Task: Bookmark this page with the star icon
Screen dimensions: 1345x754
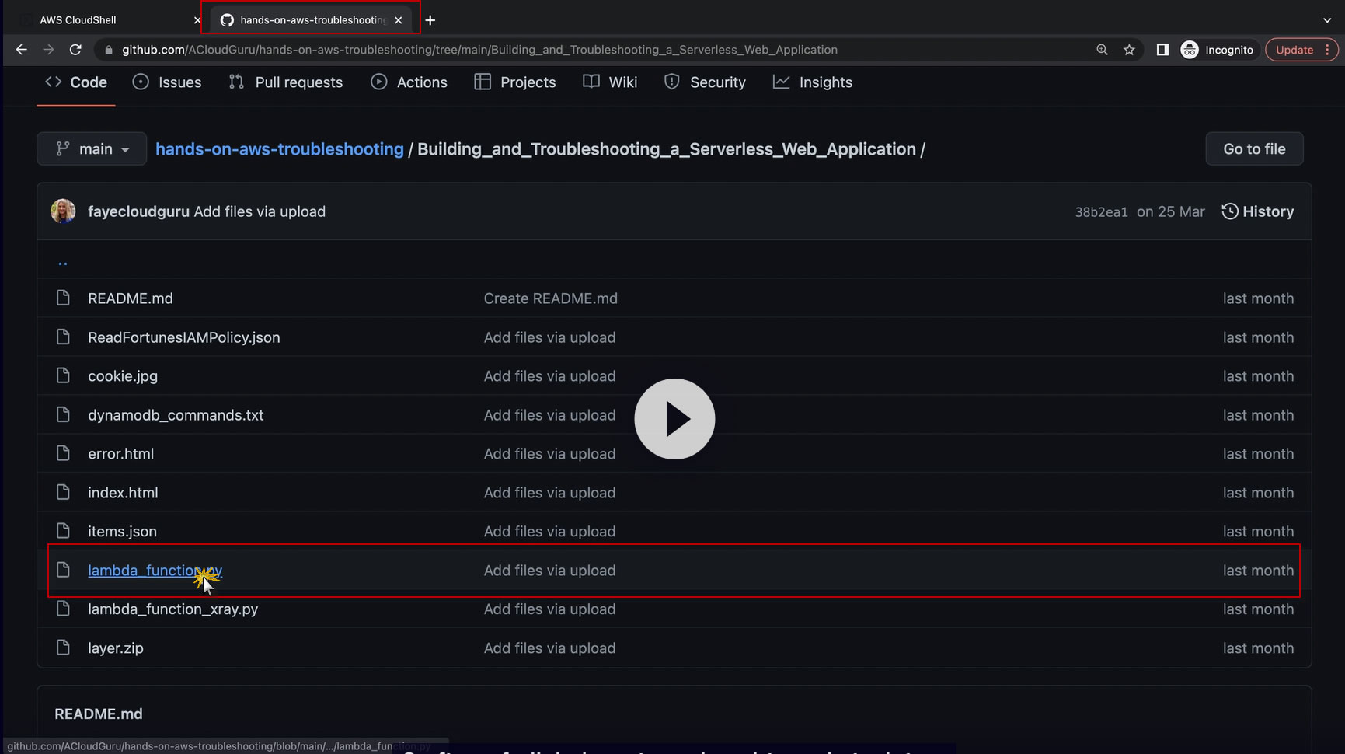Action: pyautogui.click(x=1129, y=50)
